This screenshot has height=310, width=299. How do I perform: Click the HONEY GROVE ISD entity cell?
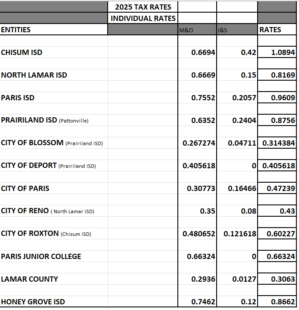pyautogui.click(x=54, y=302)
